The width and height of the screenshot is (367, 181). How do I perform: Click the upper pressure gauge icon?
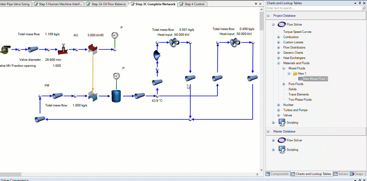click(114, 35)
